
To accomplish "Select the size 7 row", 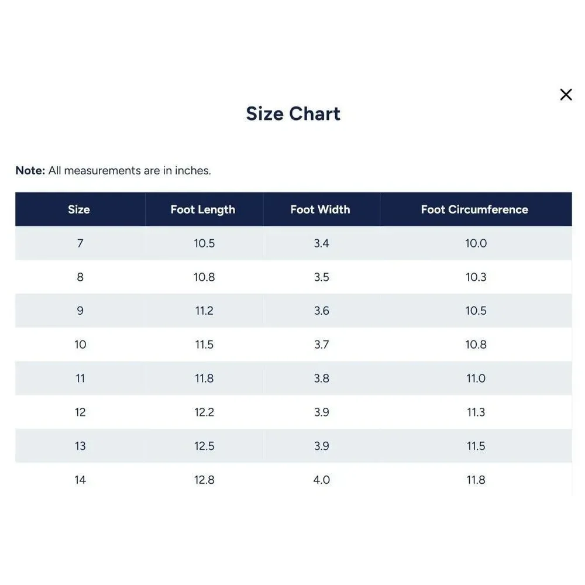I will pyautogui.click(x=293, y=243).
